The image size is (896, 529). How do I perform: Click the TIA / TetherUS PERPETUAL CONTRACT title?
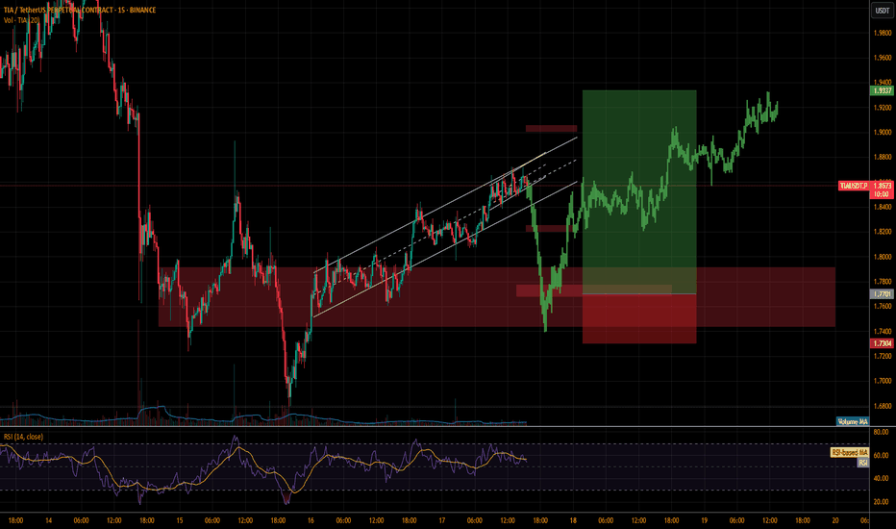click(x=80, y=10)
